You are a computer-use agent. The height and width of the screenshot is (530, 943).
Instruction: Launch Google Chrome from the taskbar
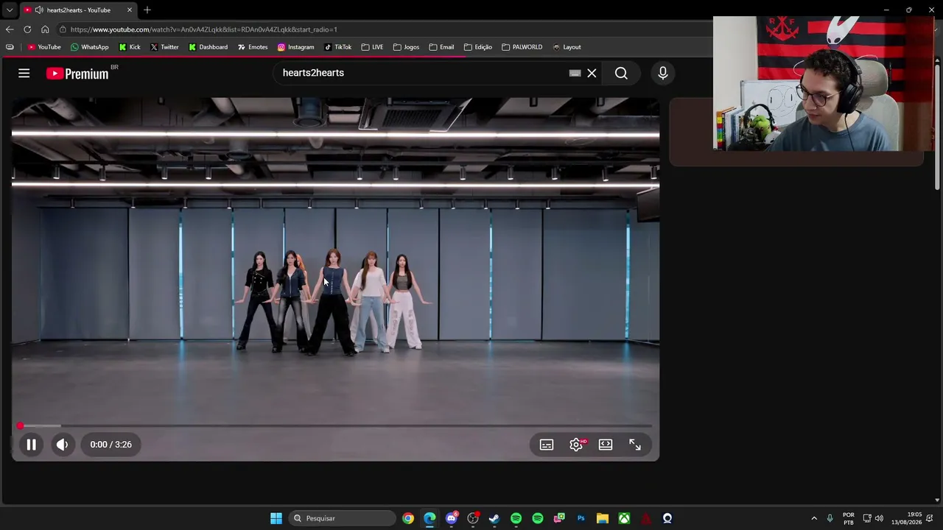tap(408, 518)
